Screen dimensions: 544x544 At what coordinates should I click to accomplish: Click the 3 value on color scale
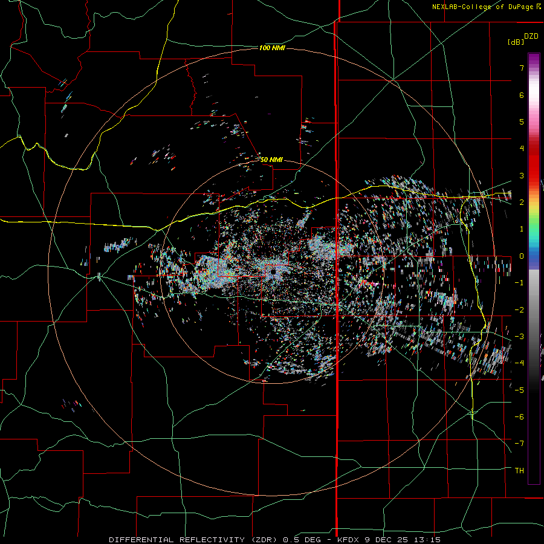[x=522, y=175]
